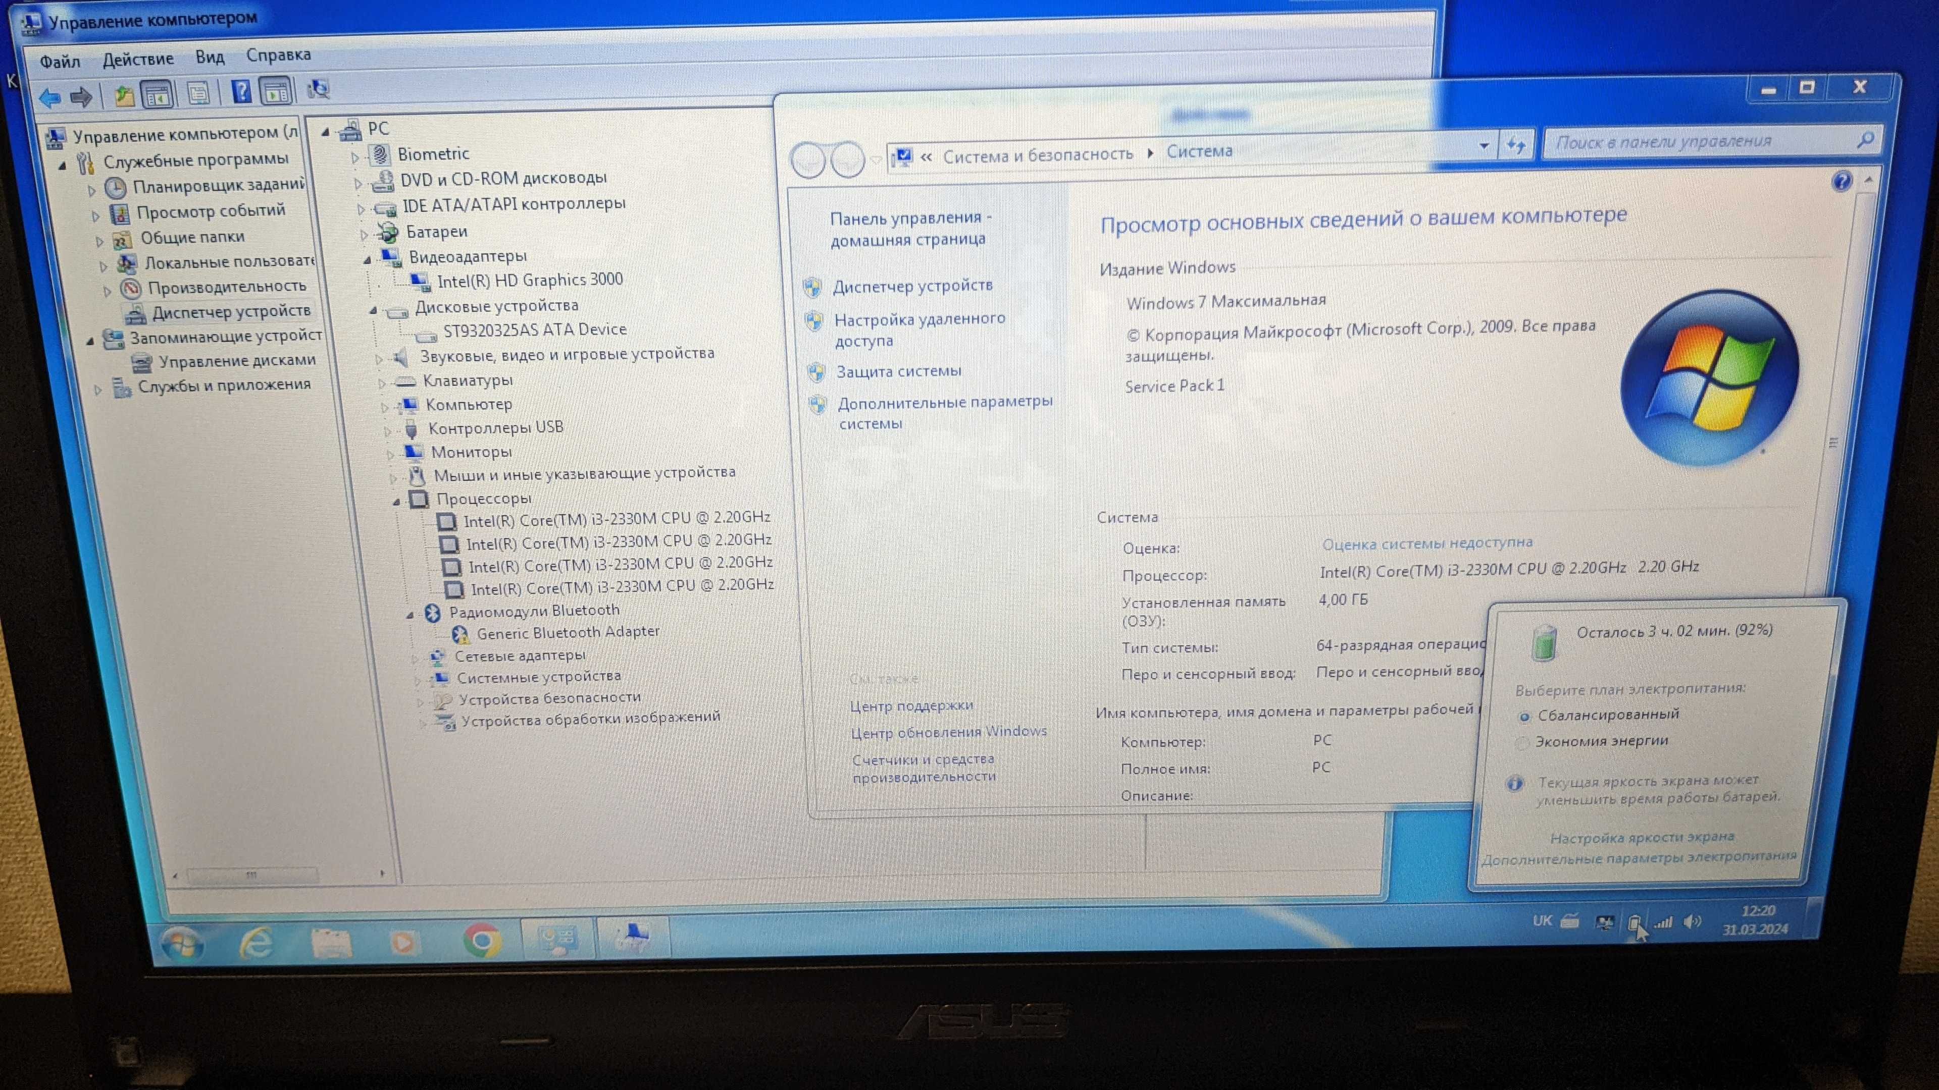Select the Экономия энергии power plan

pos(1521,743)
